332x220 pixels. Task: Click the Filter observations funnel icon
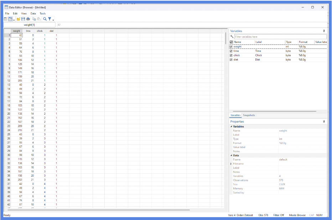(50, 19)
